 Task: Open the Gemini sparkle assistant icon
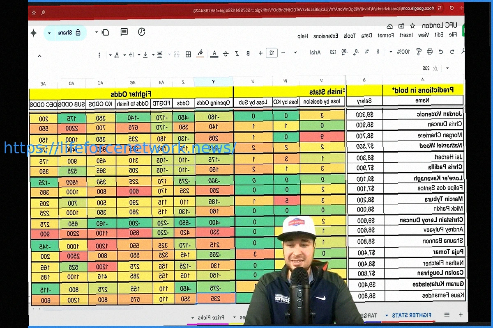34,33
